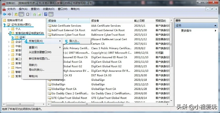Click the export list toolbar icon
Viewport: 220px width, 113px height.
pyautogui.click(x=39, y=14)
